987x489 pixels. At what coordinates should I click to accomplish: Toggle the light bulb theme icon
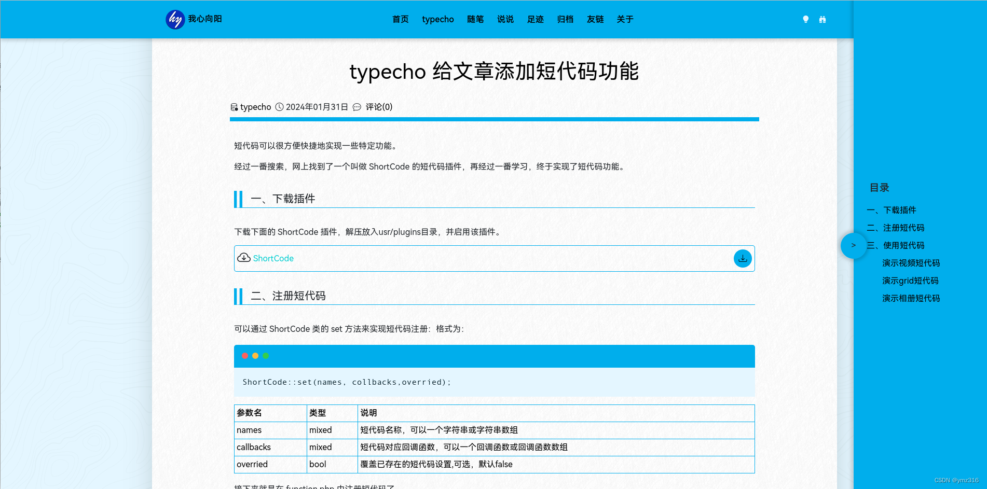(805, 19)
